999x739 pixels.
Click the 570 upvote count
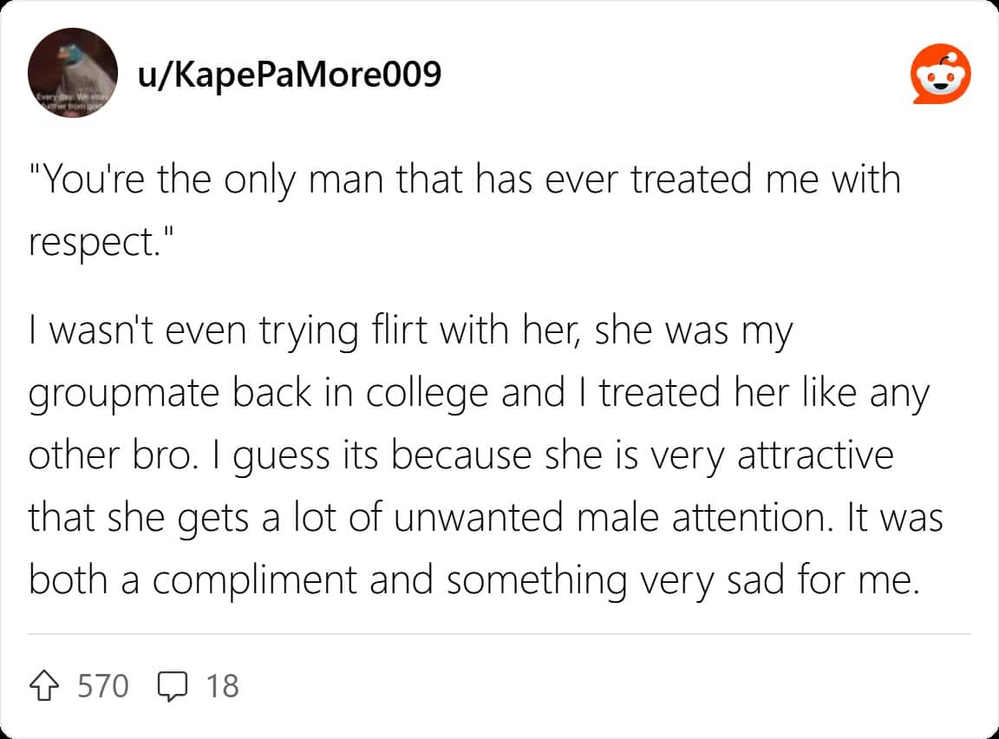tap(103, 686)
